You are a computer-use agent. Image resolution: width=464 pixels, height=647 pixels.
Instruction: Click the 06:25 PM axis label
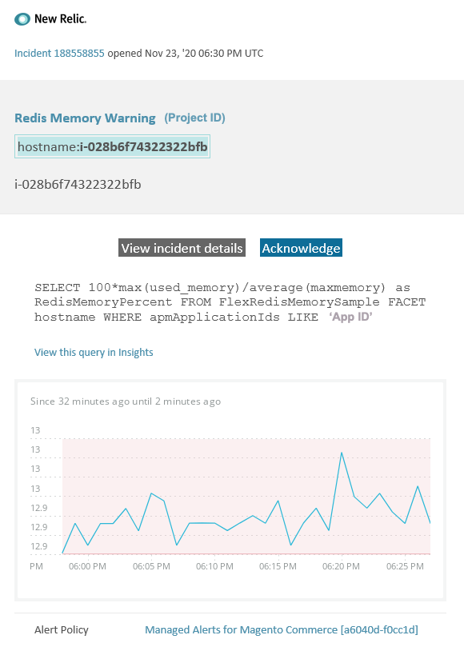click(405, 565)
